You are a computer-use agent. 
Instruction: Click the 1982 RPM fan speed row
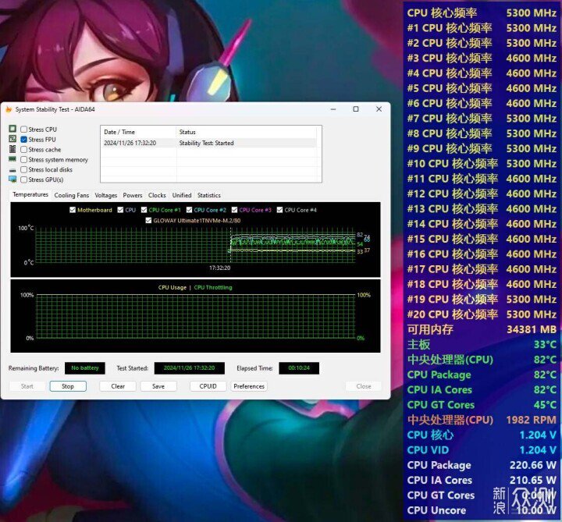pyautogui.click(x=482, y=420)
